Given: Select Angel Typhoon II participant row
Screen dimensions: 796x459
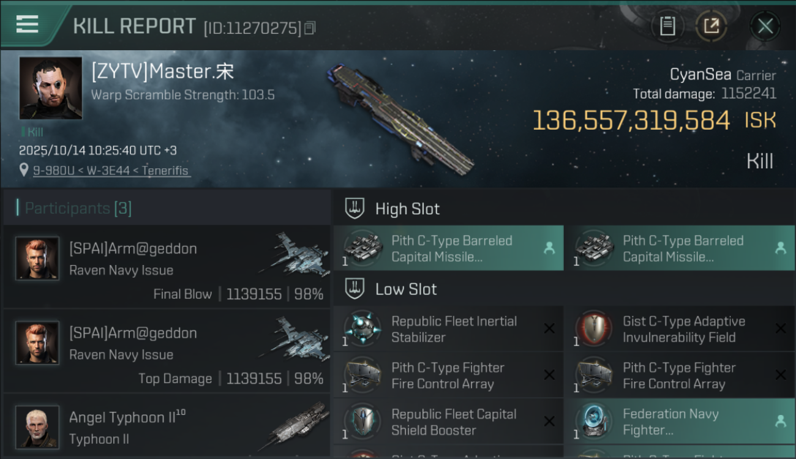Looking at the screenshot, I should pos(167,427).
